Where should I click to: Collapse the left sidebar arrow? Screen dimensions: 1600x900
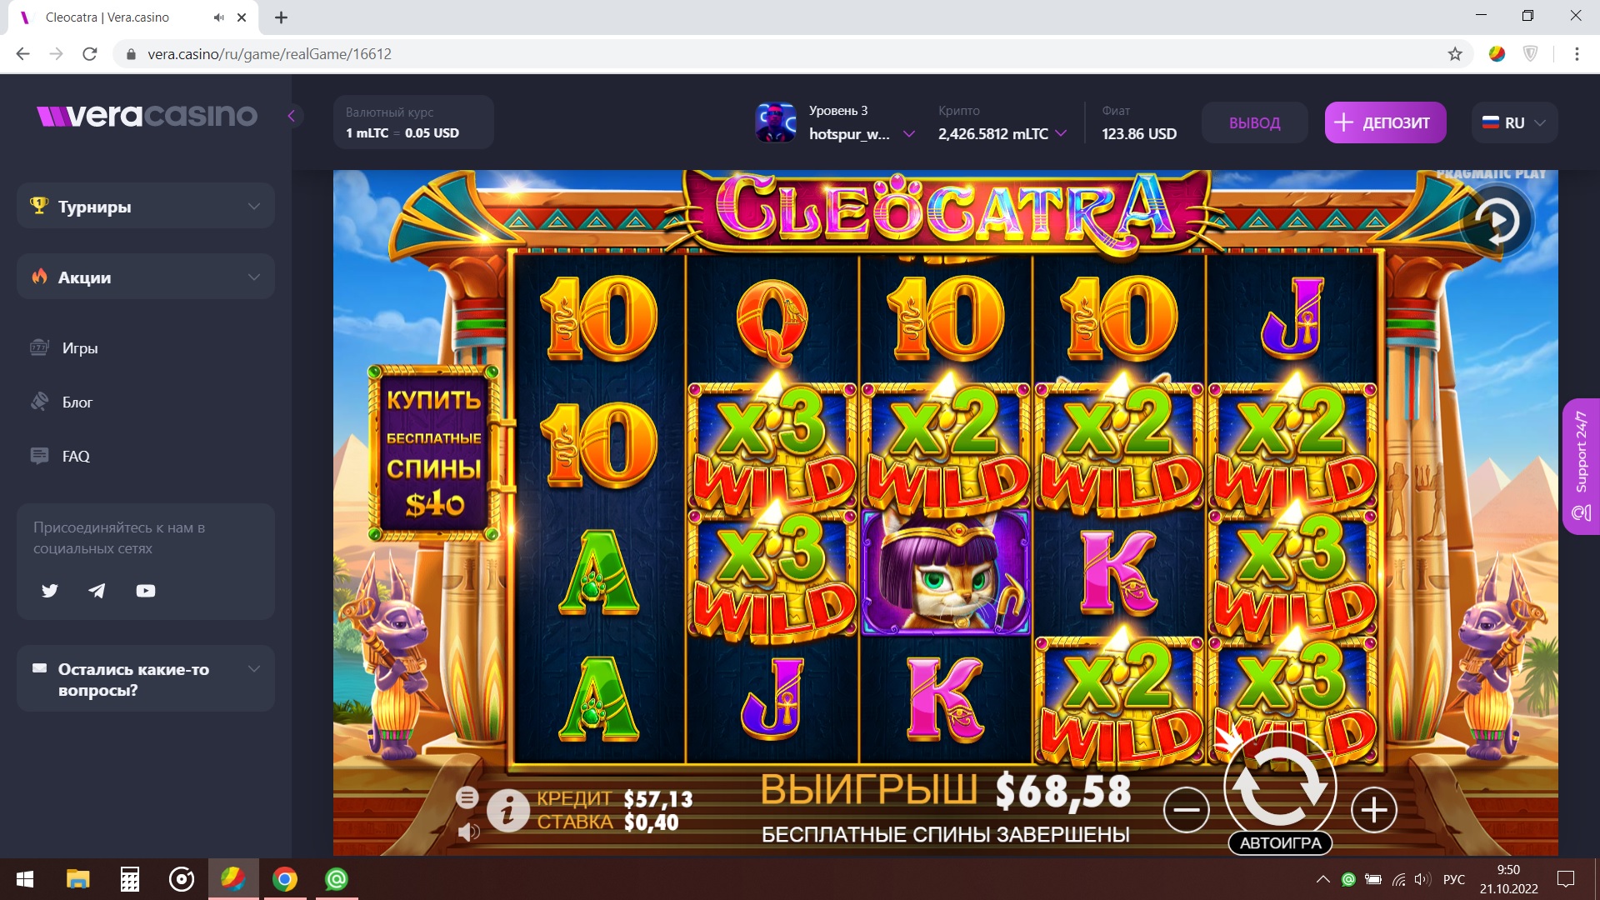pyautogui.click(x=292, y=116)
